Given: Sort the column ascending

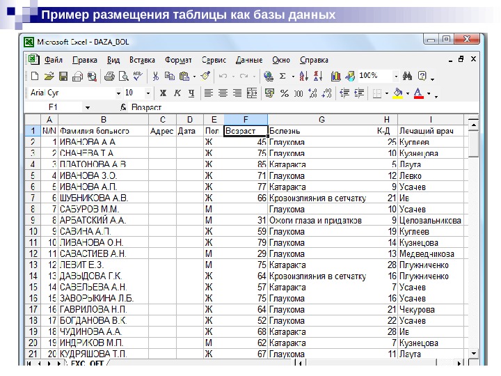Looking at the screenshot, I should pyautogui.click(x=303, y=76).
